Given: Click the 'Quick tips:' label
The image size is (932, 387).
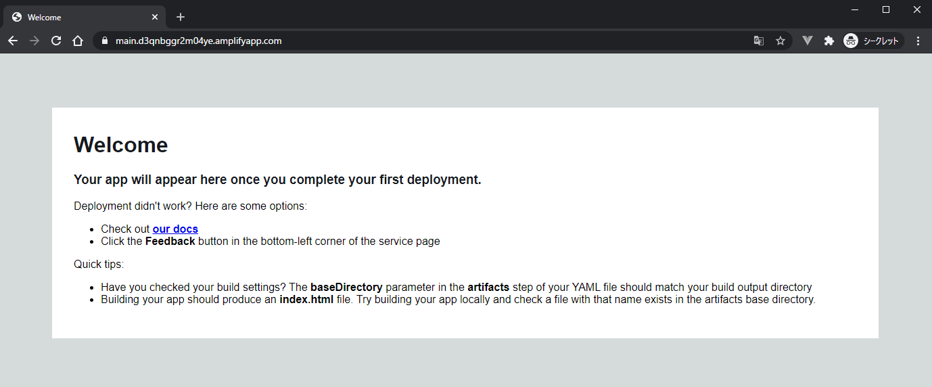Looking at the screenshot, I should pyautogui.click(x=99, y=264).
